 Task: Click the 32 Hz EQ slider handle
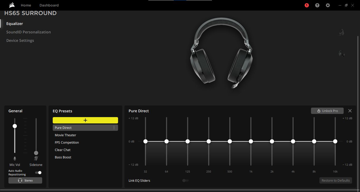[x=145, y=141]
